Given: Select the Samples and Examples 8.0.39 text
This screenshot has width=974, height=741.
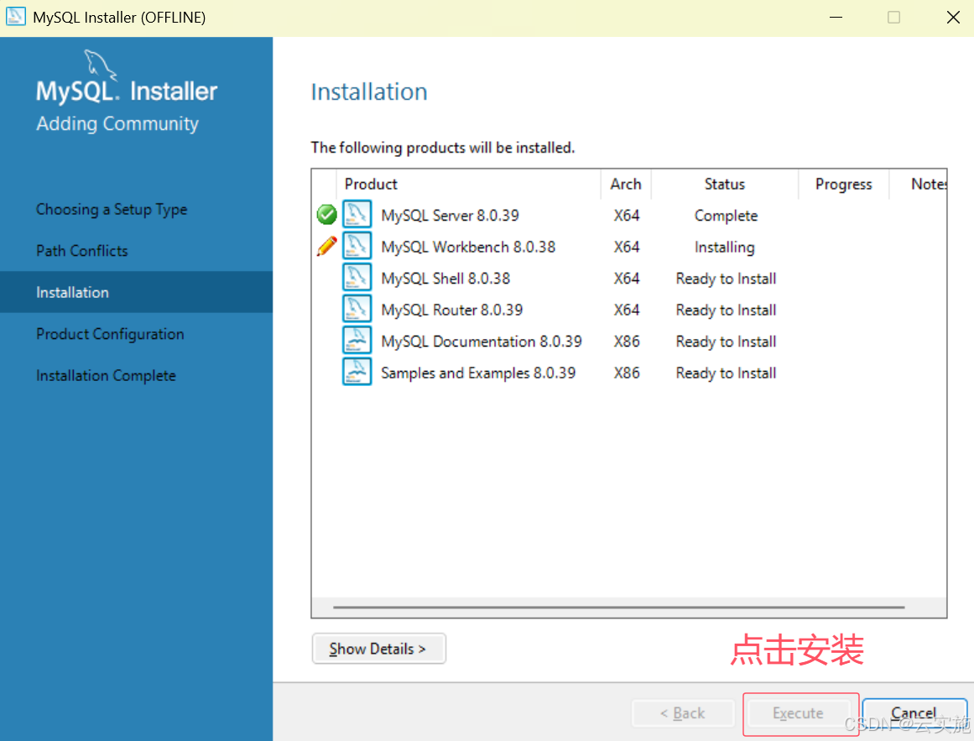Looking at the screenshot, I should pyautogui.click(x=478, y=373).
